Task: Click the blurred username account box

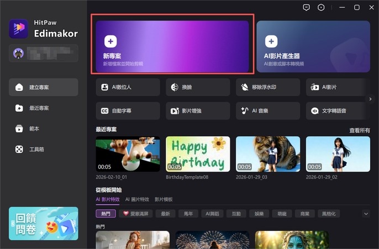Action: coord(44,53)
